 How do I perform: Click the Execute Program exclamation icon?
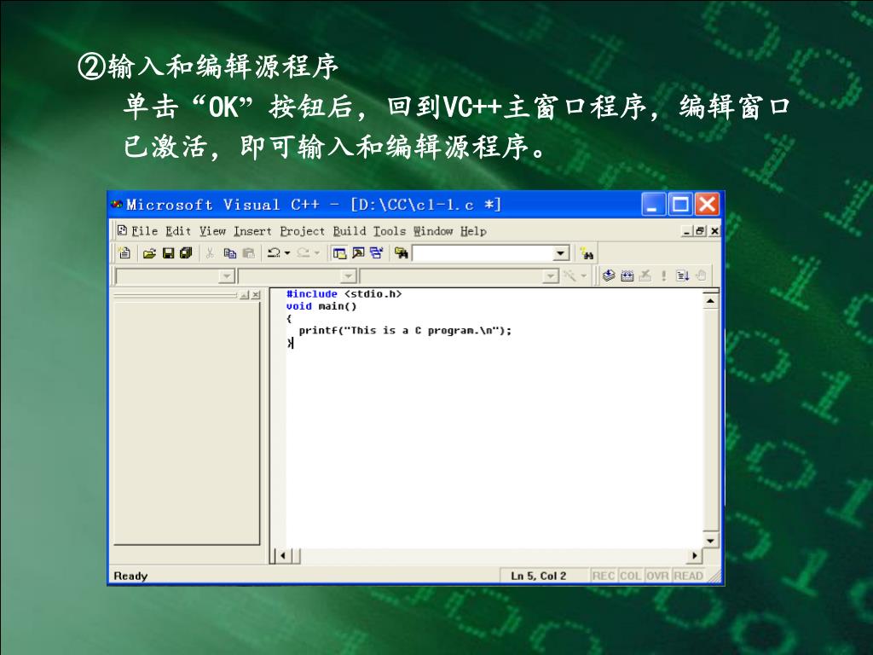[663, 275]
